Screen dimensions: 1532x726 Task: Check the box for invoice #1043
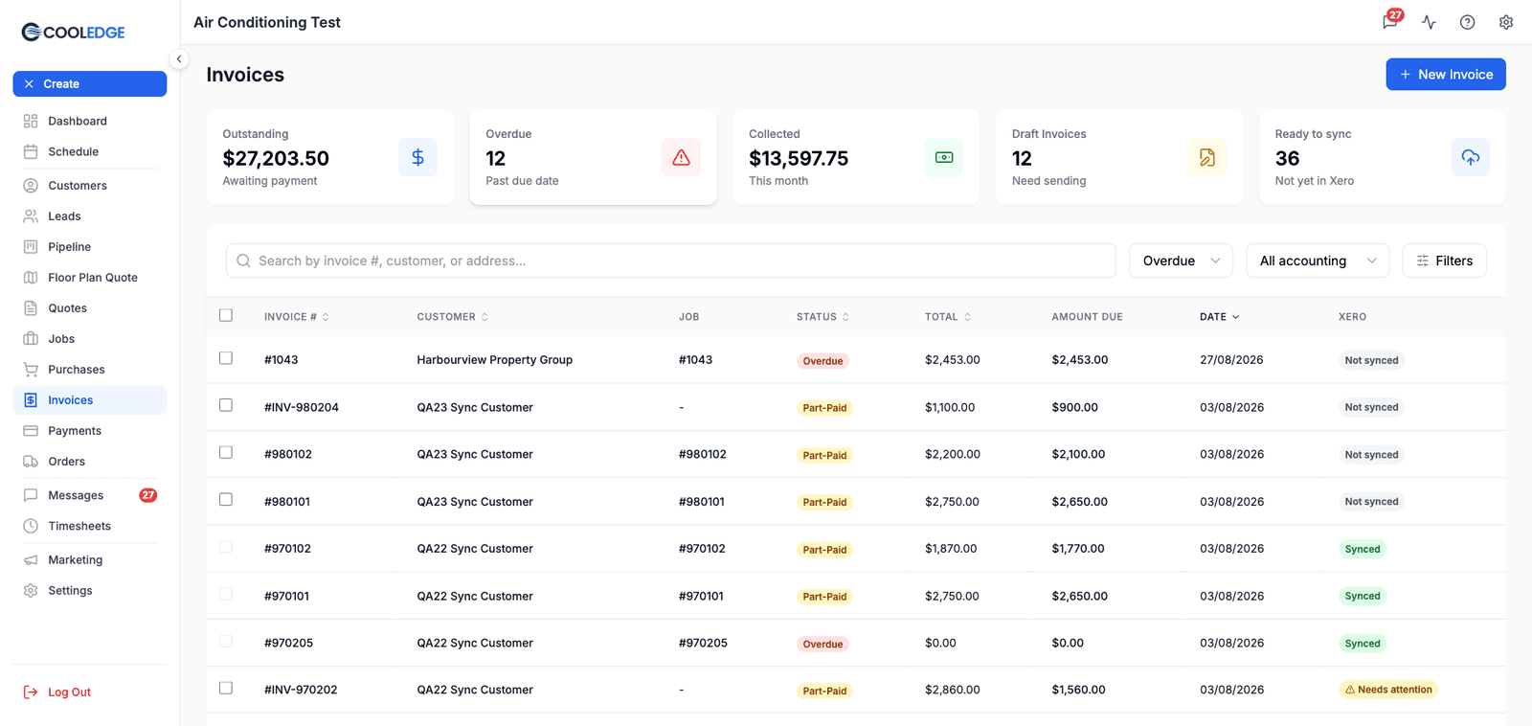tap(226, 358)
